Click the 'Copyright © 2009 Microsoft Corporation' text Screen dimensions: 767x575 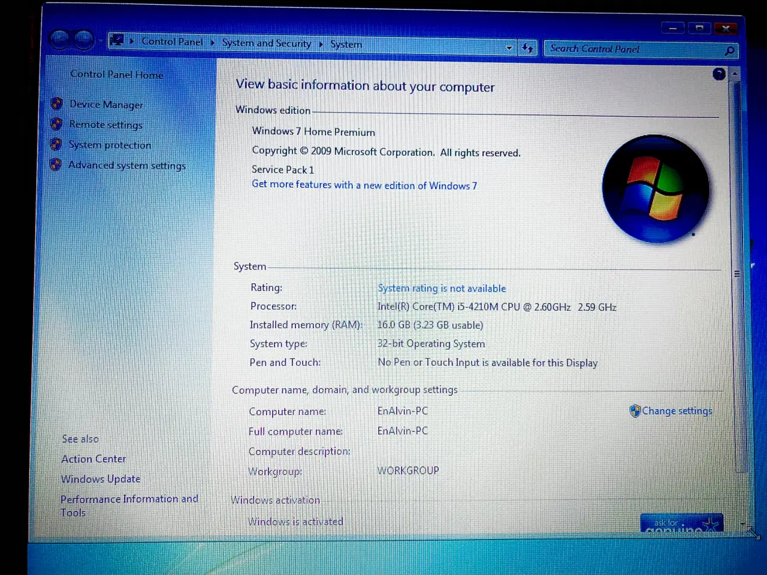click(386, 152)
